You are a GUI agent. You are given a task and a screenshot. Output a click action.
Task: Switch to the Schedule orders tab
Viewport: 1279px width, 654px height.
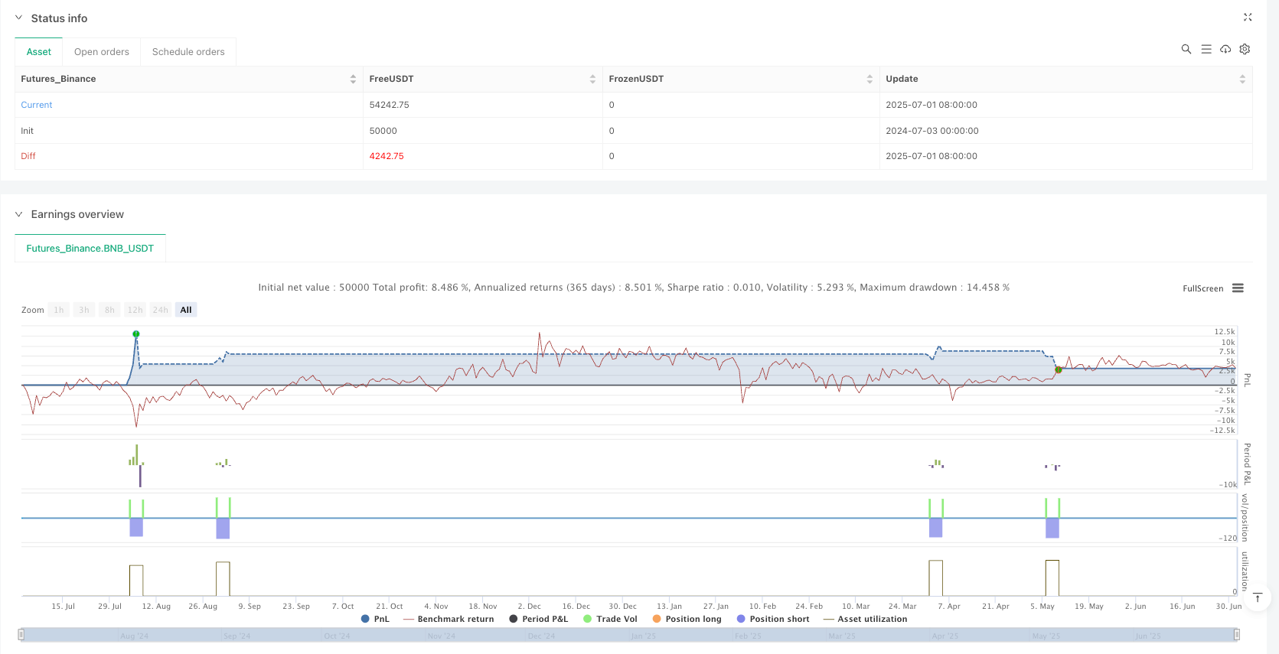click(x=188, y=52)
